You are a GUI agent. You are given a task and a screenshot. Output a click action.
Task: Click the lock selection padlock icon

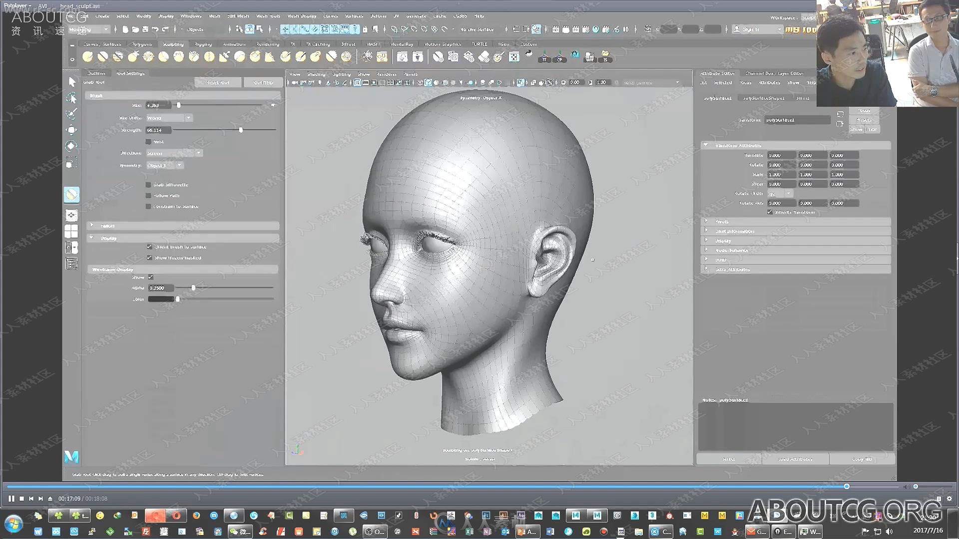pos(365,29)
